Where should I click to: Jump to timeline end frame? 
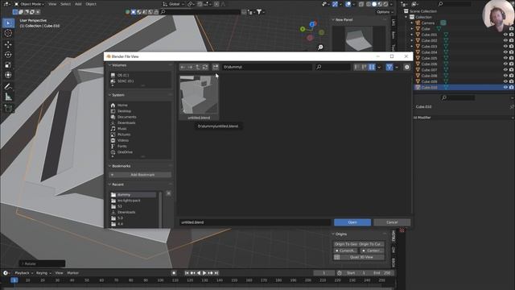(216, 273)
